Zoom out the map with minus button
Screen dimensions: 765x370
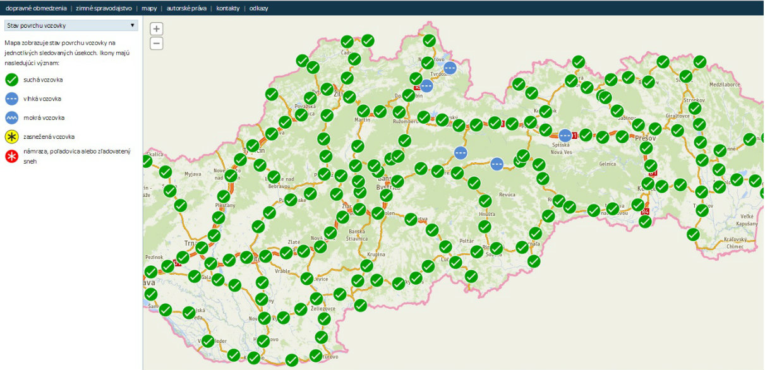tap(157, 44)
